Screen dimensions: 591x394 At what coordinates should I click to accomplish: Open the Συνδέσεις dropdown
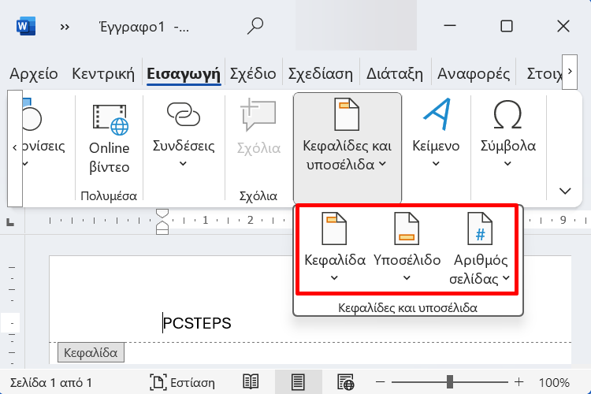183,135
